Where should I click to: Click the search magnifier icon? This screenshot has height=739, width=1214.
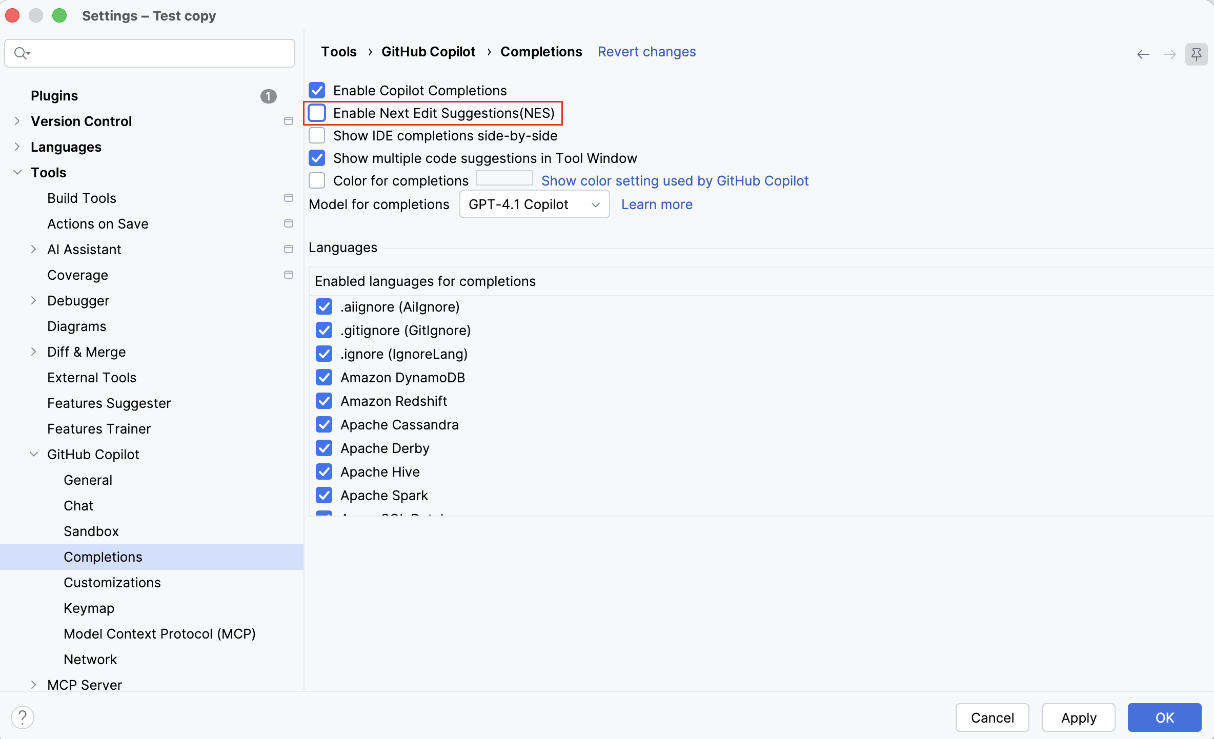[22, 53]
